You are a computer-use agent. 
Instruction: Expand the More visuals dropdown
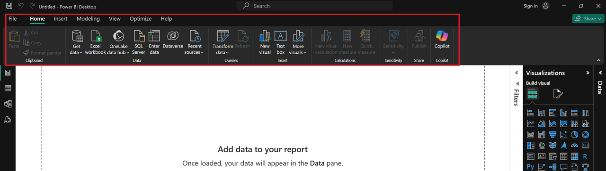(x=298, y=42)
